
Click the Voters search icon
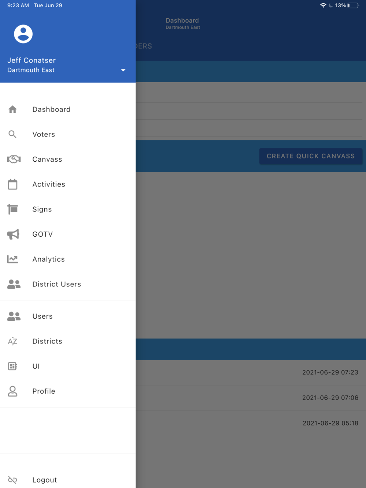(x=12, y=134)
